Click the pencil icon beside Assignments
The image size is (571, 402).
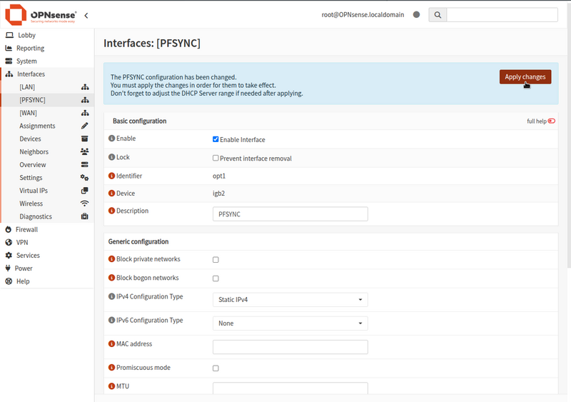pyautogui.click(x=84, y=126)
